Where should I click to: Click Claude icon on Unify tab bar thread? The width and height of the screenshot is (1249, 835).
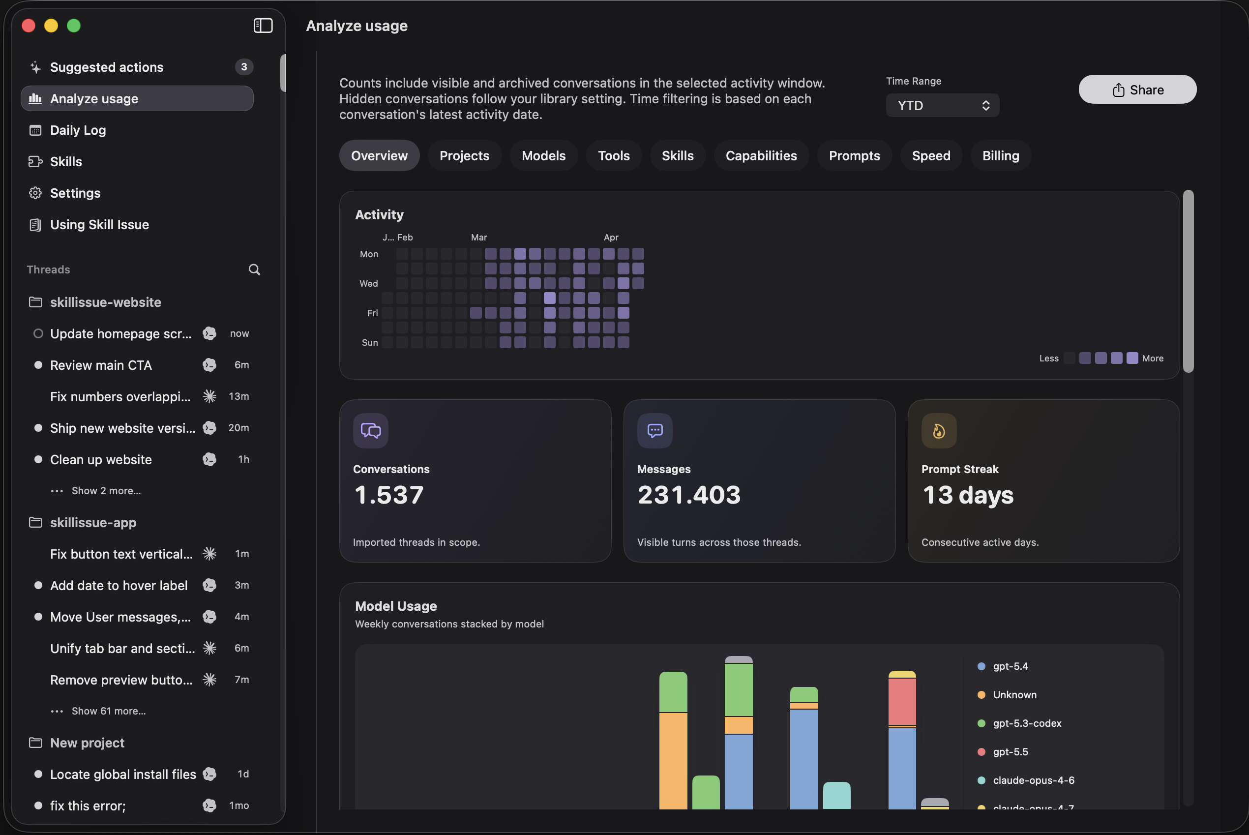point(209,648)
